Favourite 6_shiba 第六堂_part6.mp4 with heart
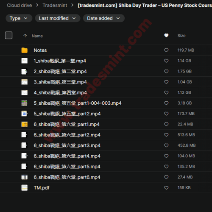The image size is (212, 212). (166, 177)
